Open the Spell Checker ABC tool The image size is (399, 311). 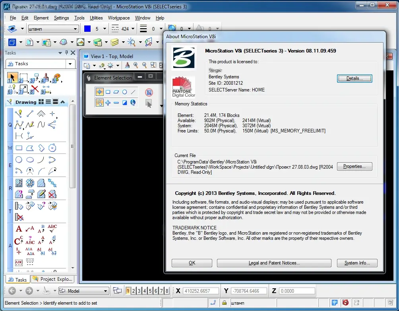coord(52,228)
